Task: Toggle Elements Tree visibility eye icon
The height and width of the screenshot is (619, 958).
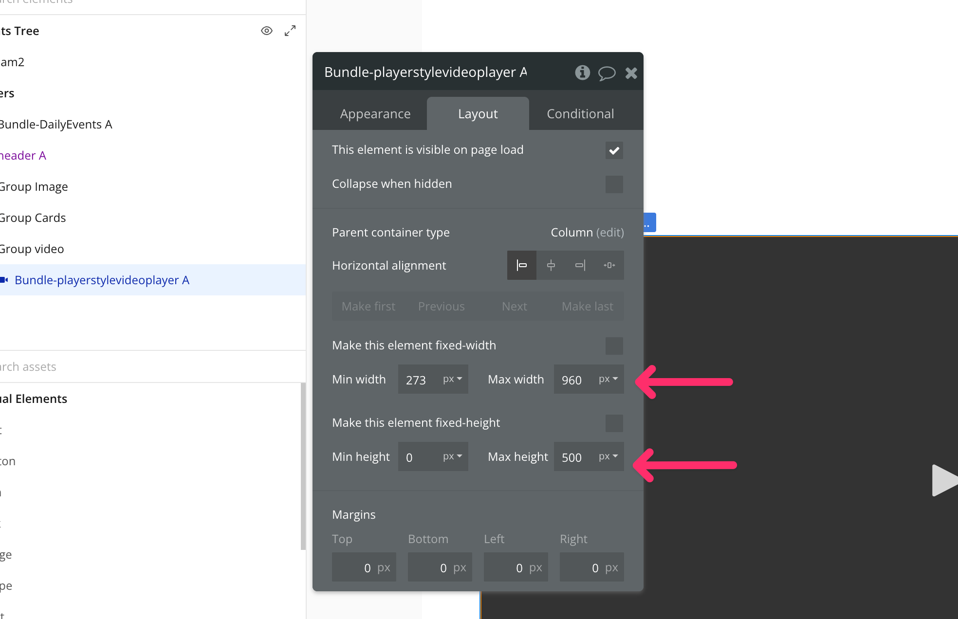Action: pos(266,31)
